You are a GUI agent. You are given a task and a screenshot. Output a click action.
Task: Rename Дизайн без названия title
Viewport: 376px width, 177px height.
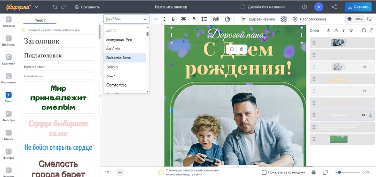point(266,7)
